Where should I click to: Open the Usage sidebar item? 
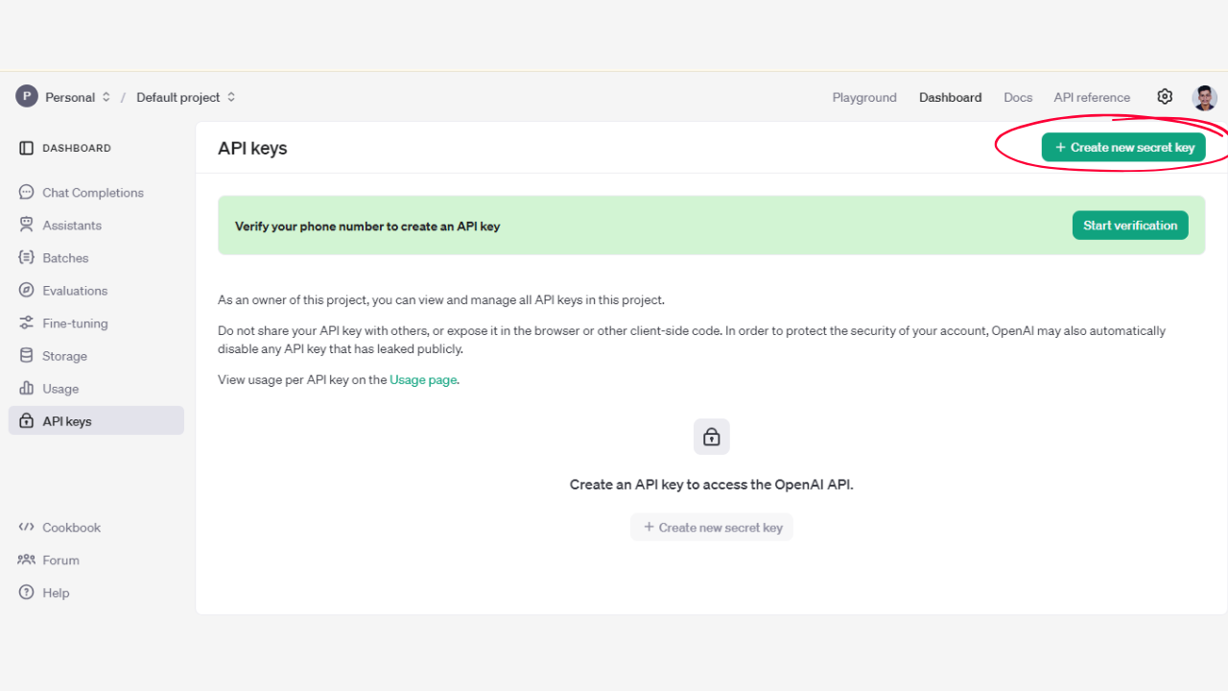coord(96,388)
